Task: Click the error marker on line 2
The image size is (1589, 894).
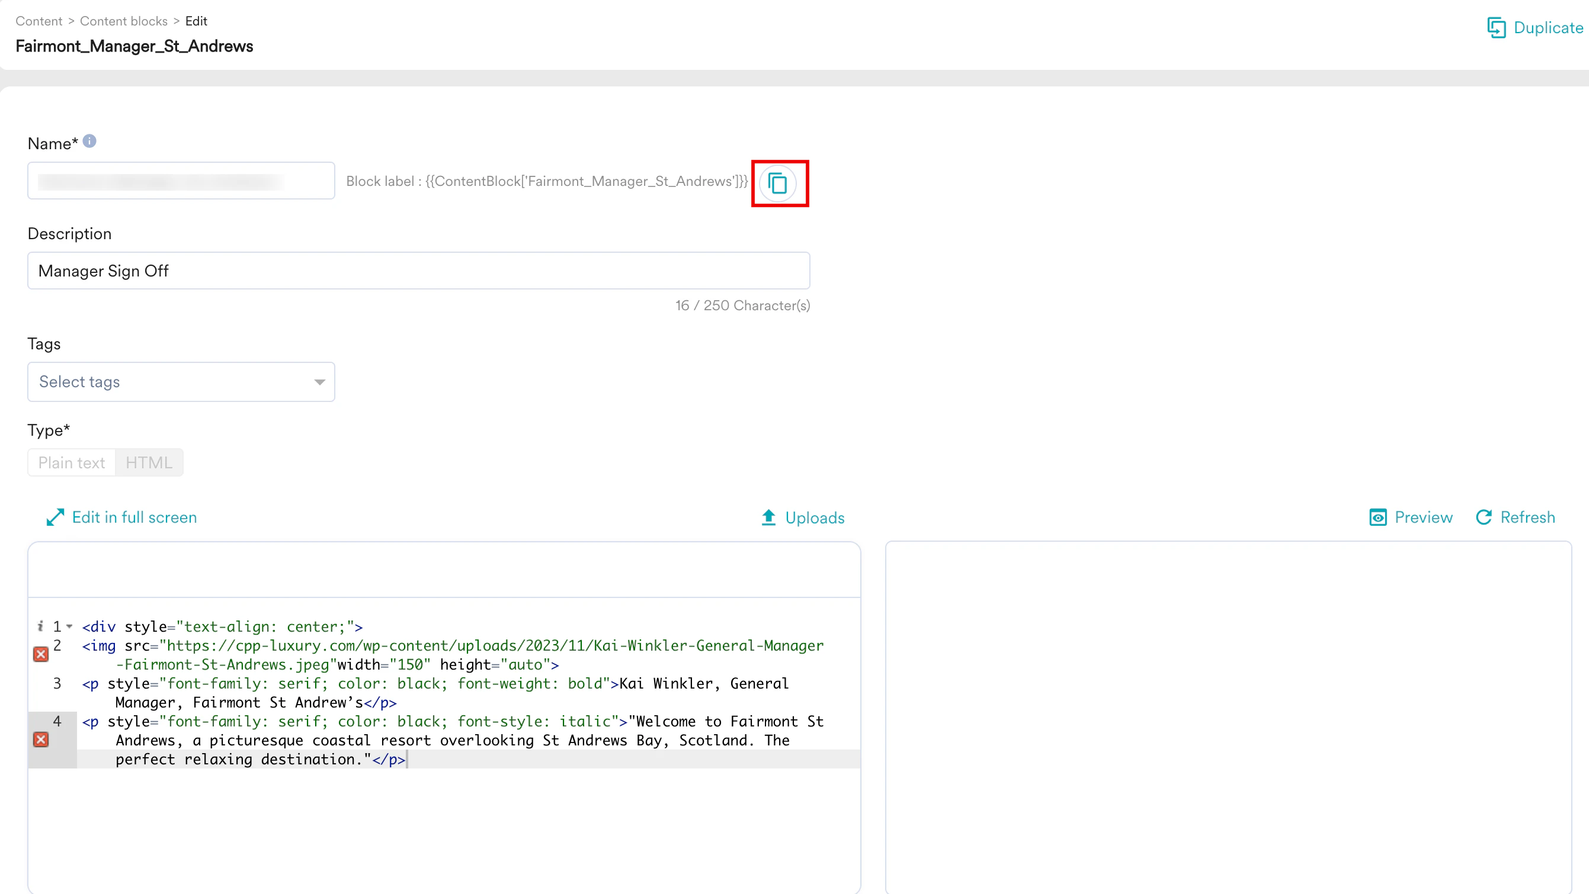Action: pyautogui.click(x=41, y=654)
